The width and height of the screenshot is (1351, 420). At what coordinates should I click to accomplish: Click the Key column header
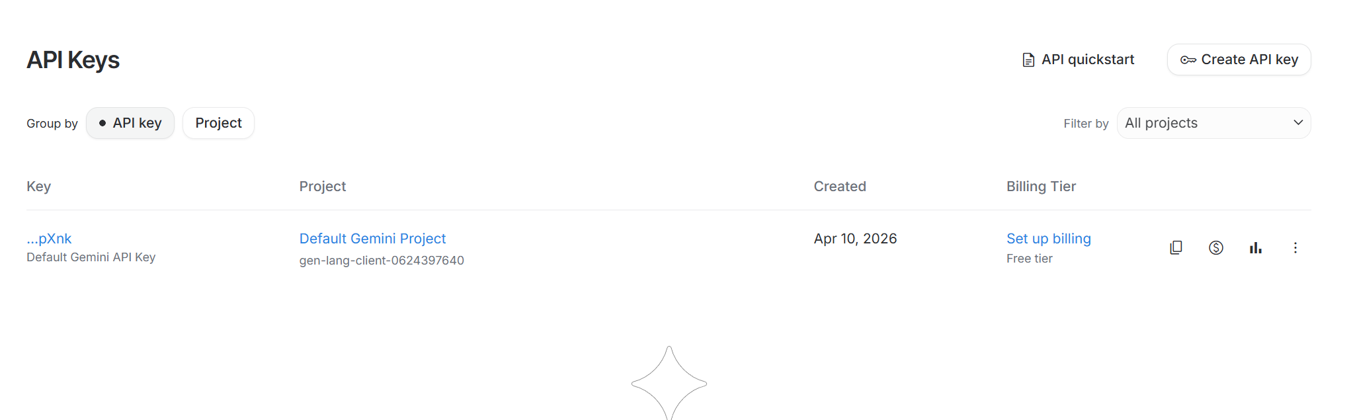point(39,187)
